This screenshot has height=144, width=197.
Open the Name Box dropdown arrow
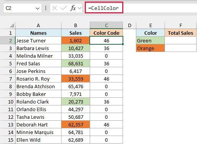click(x=37, y=8)
